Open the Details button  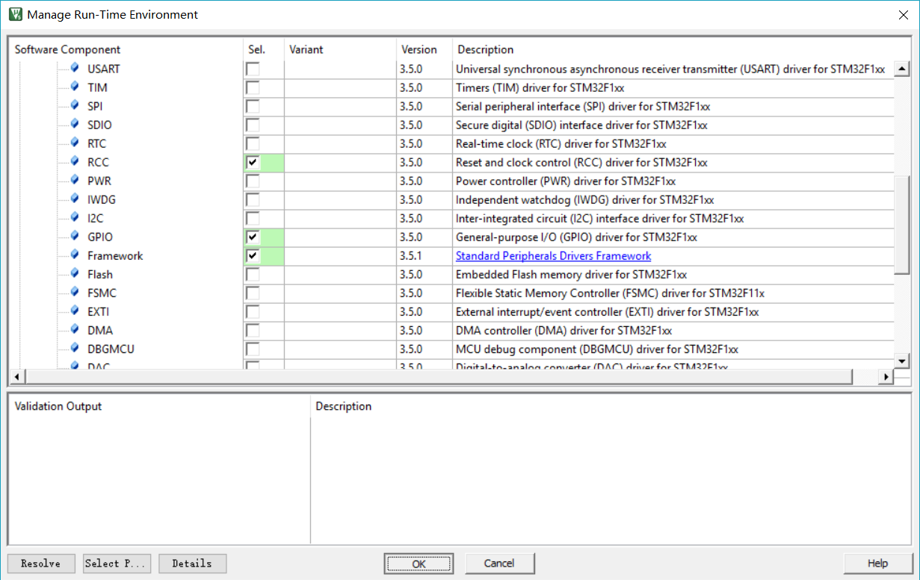pos(192,564)
